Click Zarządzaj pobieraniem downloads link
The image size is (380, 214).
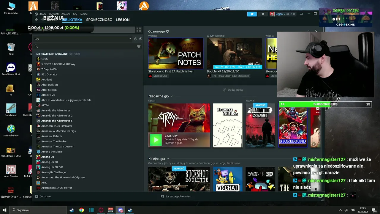[x=176, y=196]
